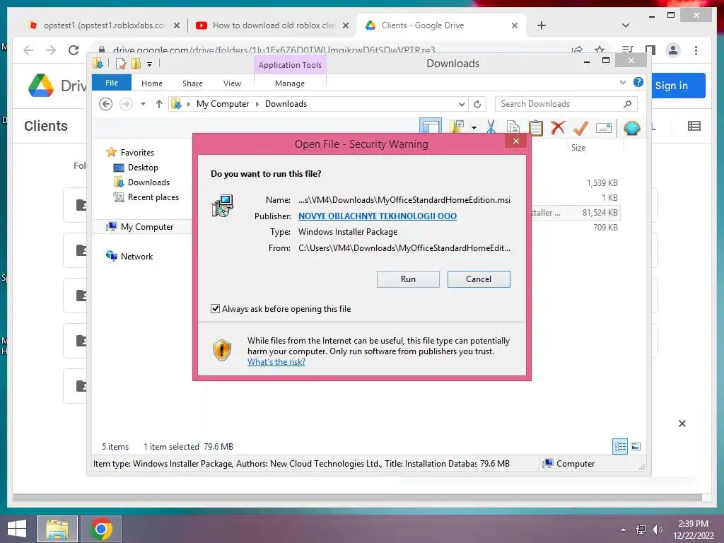Open the Share ribbon tab
Viewport: 724px width, 543px height.
pos(192,83)
